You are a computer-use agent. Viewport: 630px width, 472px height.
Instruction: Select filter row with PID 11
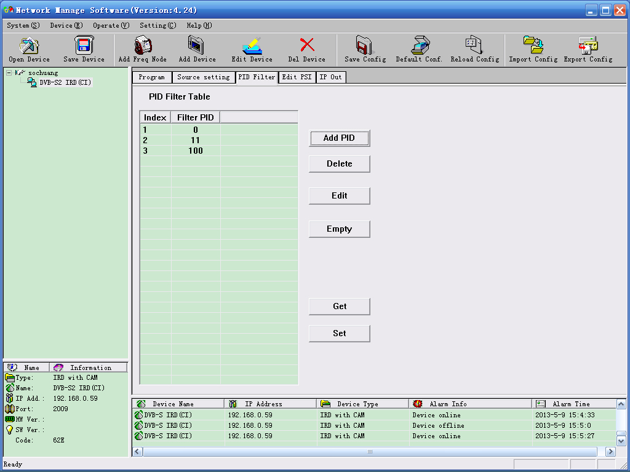pos(219,140)
